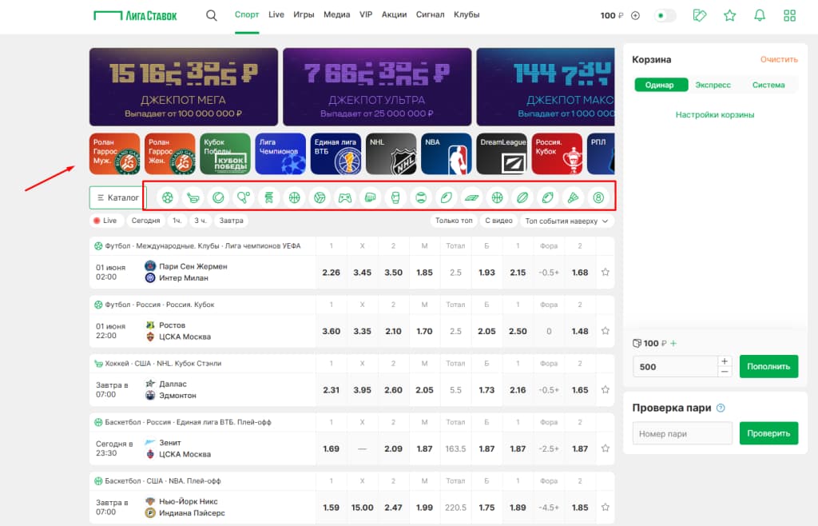818x526 pixels.
Task: Open the Live tab in top navigation
Action: pyautogui.click(x=276, y=14)
